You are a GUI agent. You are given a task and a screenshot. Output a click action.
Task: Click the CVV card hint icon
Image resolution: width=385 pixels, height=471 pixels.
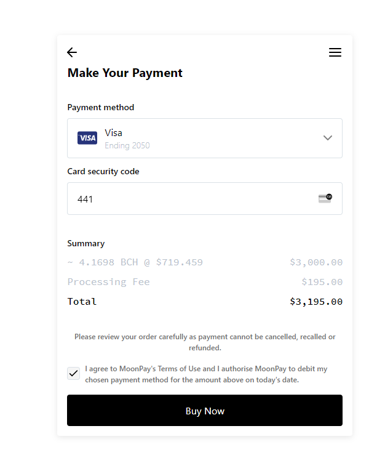tap(325, 198)
